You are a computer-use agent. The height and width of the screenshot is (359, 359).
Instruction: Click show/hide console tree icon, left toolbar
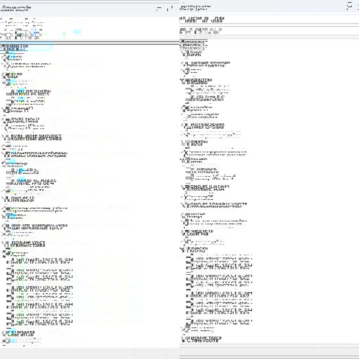coord(18,34)
